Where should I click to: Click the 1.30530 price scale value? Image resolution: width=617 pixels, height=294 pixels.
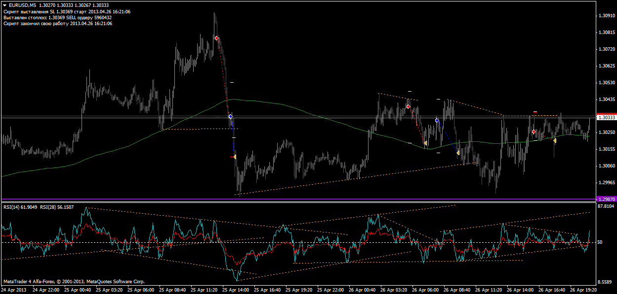point(607,83)
